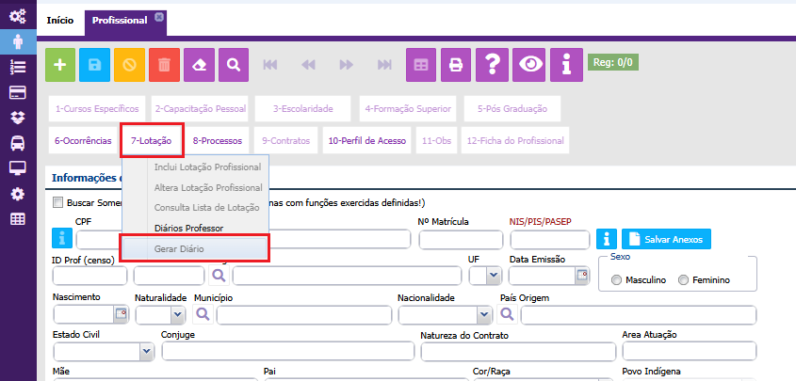Click the blue save record icon
This screenshot has height=381, width=796.
95,65
